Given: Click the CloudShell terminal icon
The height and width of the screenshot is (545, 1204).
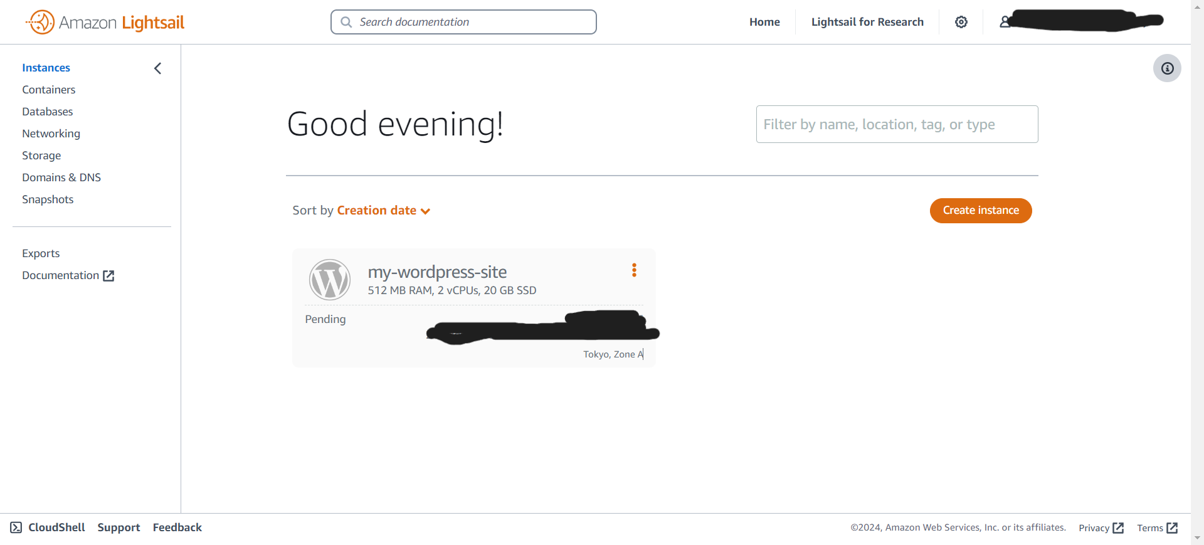Looking at the screenshot, I should (16, 527).
